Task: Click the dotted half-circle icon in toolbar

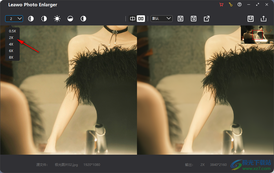Action: click(31, 19)
